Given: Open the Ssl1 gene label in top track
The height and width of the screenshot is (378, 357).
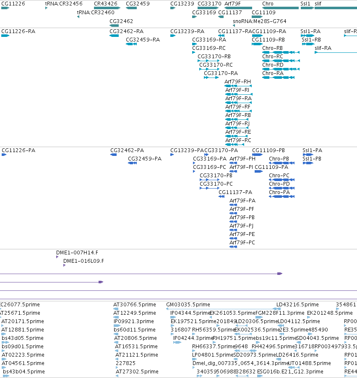Looking at the screenshot, I should pyautogui.click(x=305, y=4).
